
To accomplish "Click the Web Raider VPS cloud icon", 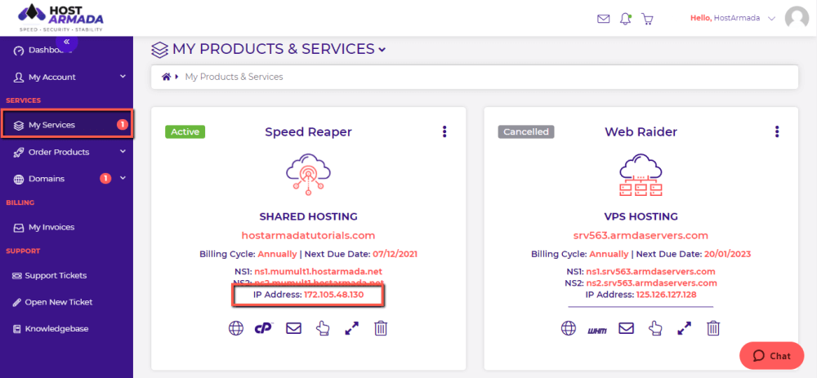I will (641, 175).
